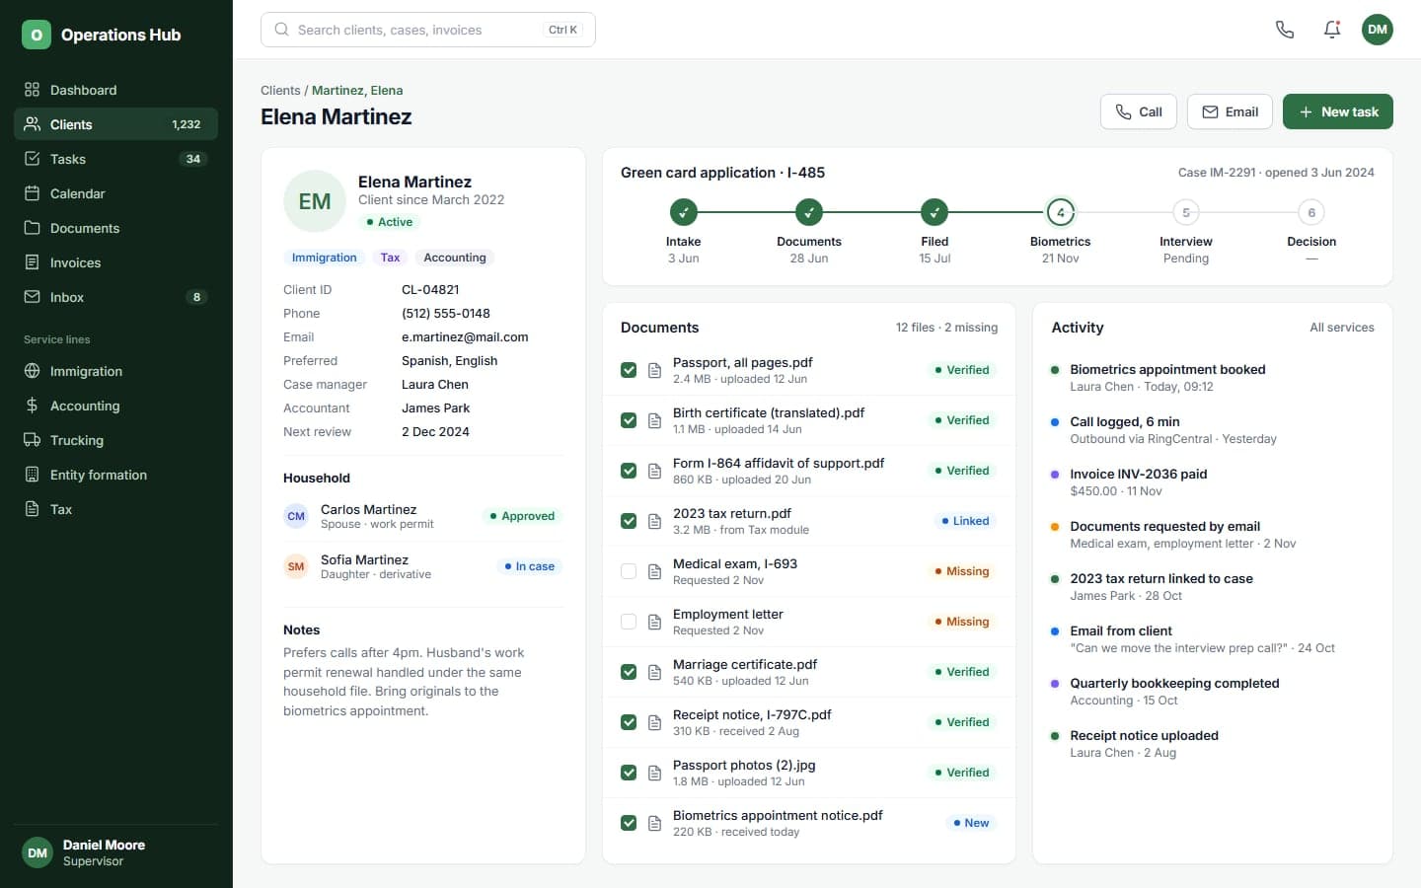Click the Immigration tag on the client card
Image resolution: width=1421 pixels, height=888 pixels.
coord(324,258)
